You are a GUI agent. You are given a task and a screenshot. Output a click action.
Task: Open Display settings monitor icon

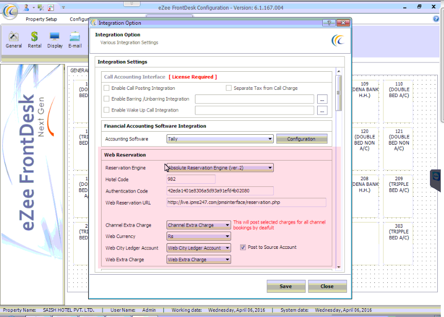[55, 40]
